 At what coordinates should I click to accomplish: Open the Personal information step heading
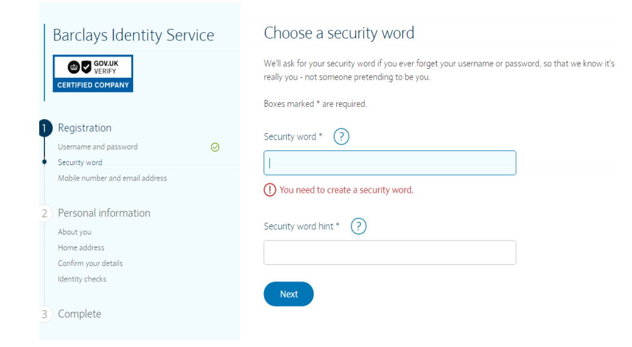(104, 213)
